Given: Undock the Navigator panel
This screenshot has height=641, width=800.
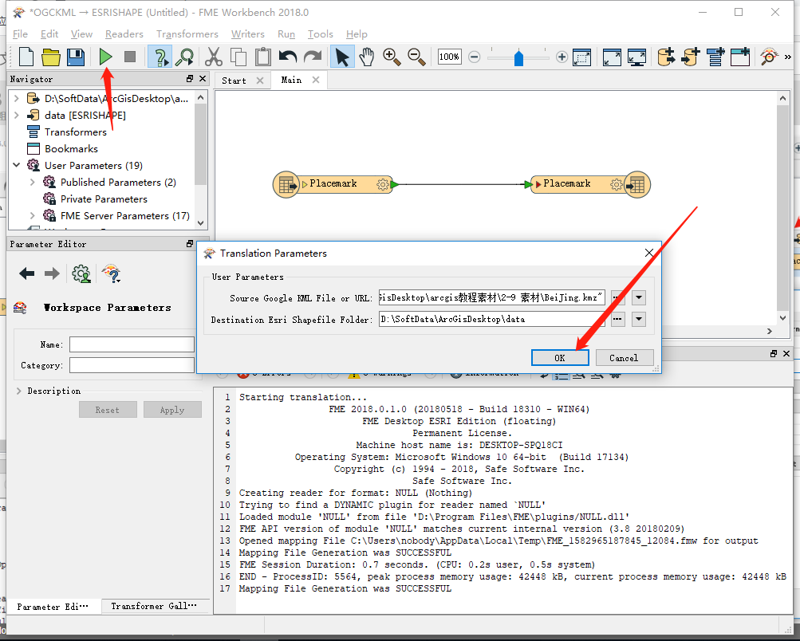Looking at the screenshot, I should click(190, 79).
